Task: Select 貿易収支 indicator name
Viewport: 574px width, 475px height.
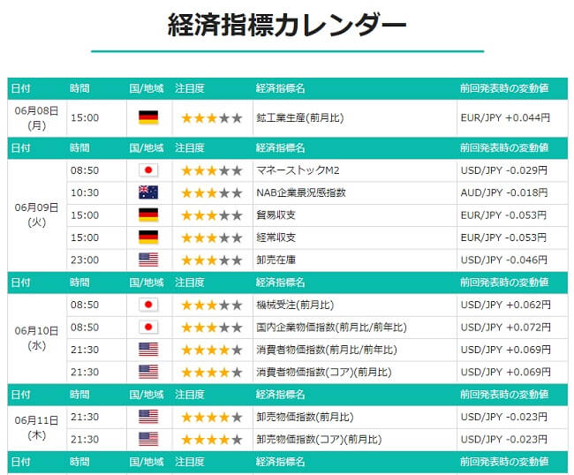Action: [276, 215]
